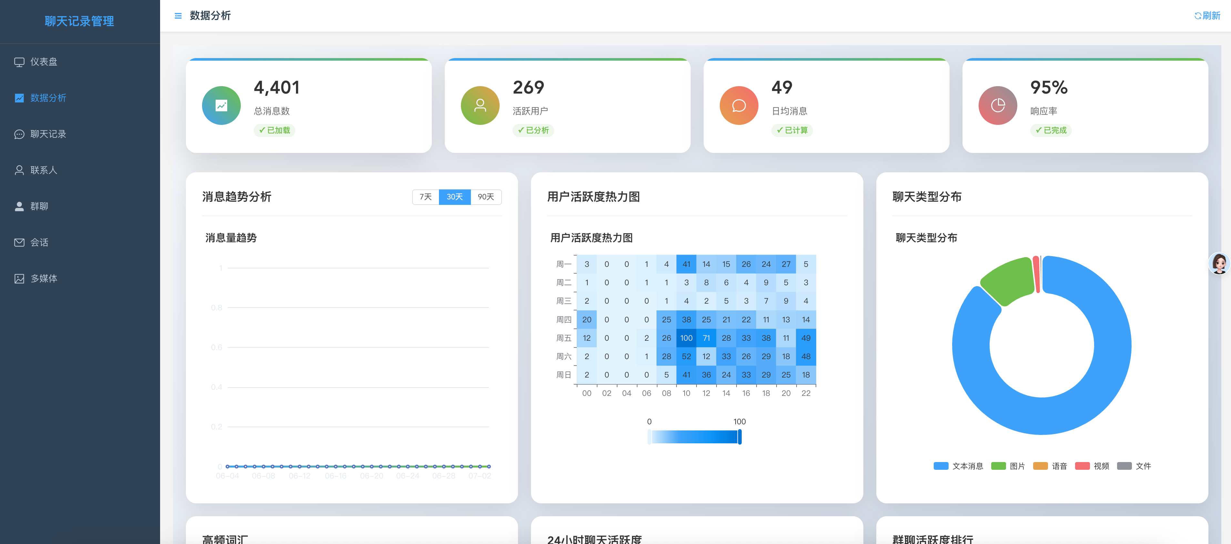The width and height of the screenshot is (1231, 544).
Task: Collapse sidebar with hamburger menu icon
Action: click(x=178, y=16)
